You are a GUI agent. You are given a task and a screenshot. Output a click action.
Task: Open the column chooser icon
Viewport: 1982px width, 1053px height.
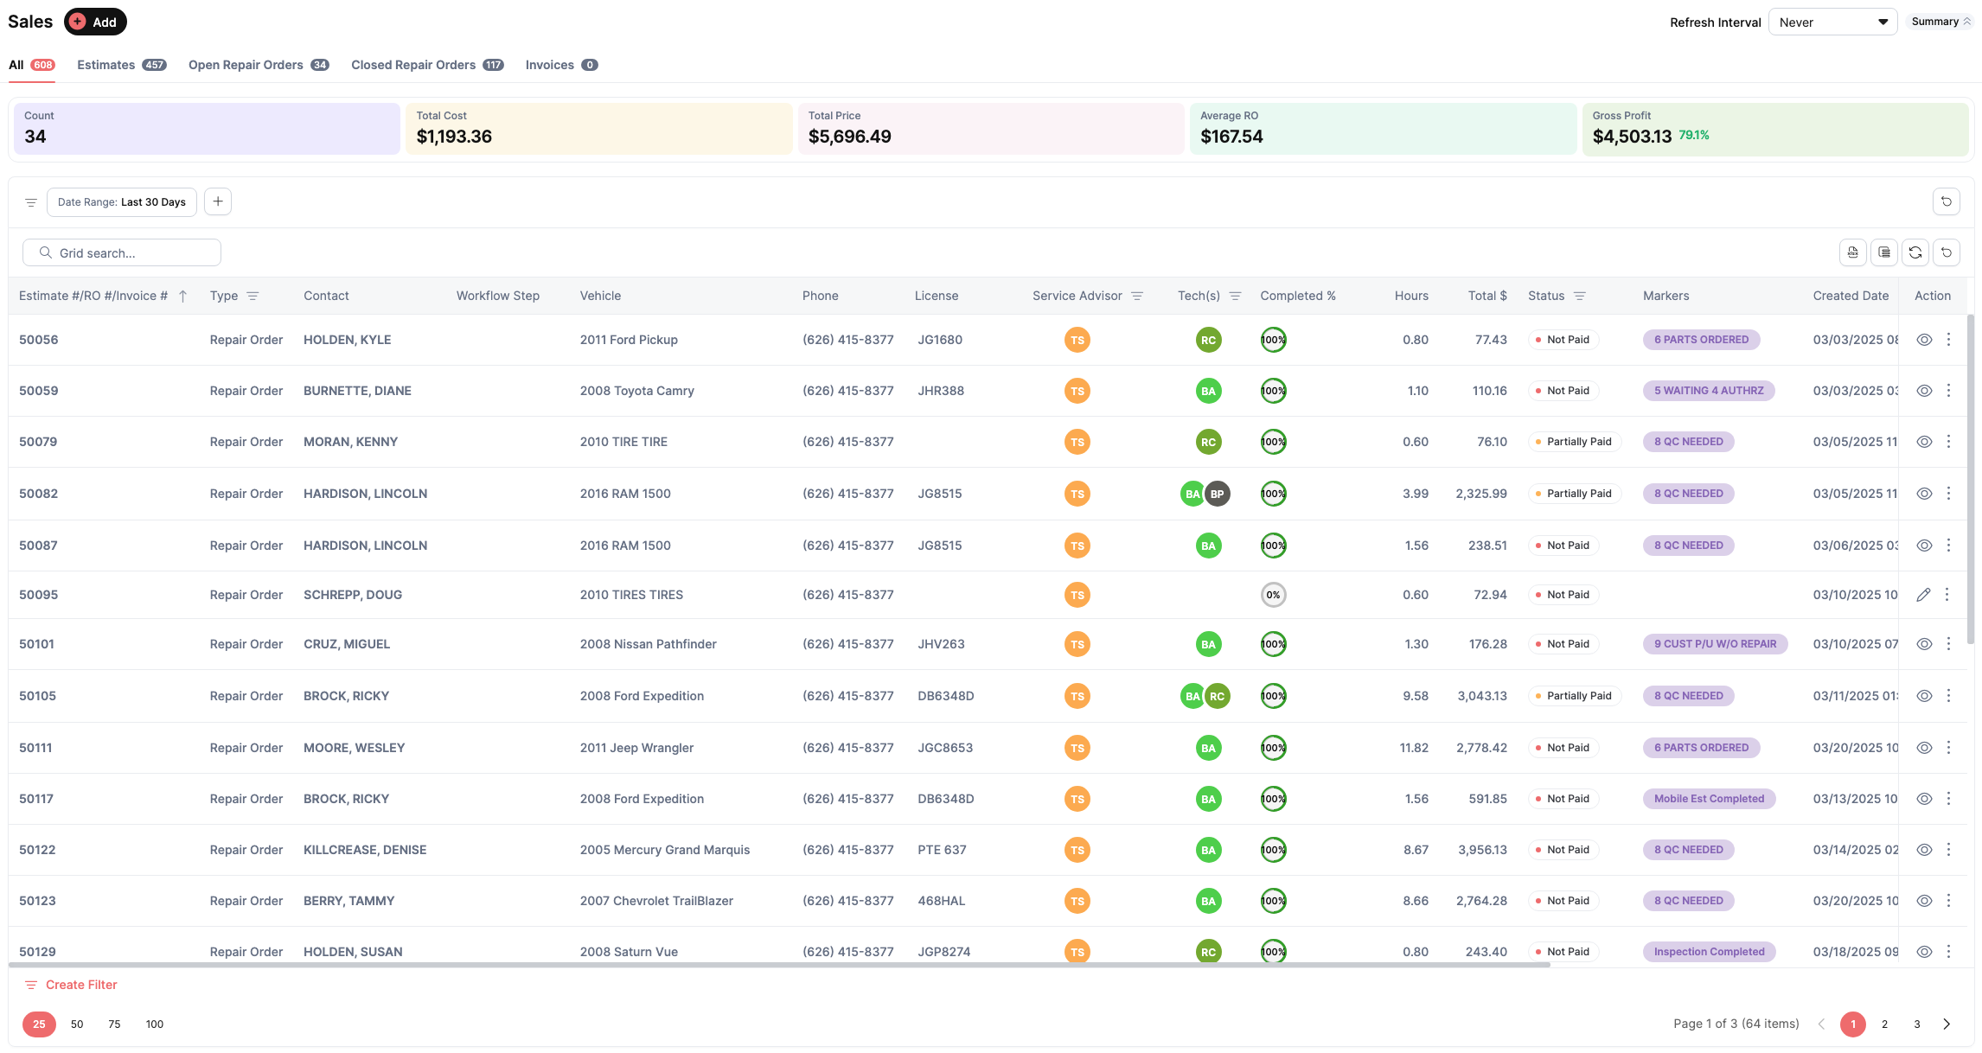tap(1883, 252)
